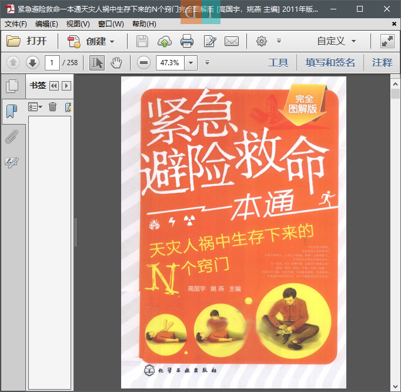
Task: Open the signatures panel icon
Action: (x=12, y=162)
